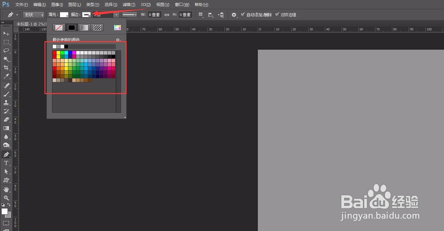The image size is (444, 231).
Task: Open the 形状 tool mode dropdown
Action: coord(34,15)
